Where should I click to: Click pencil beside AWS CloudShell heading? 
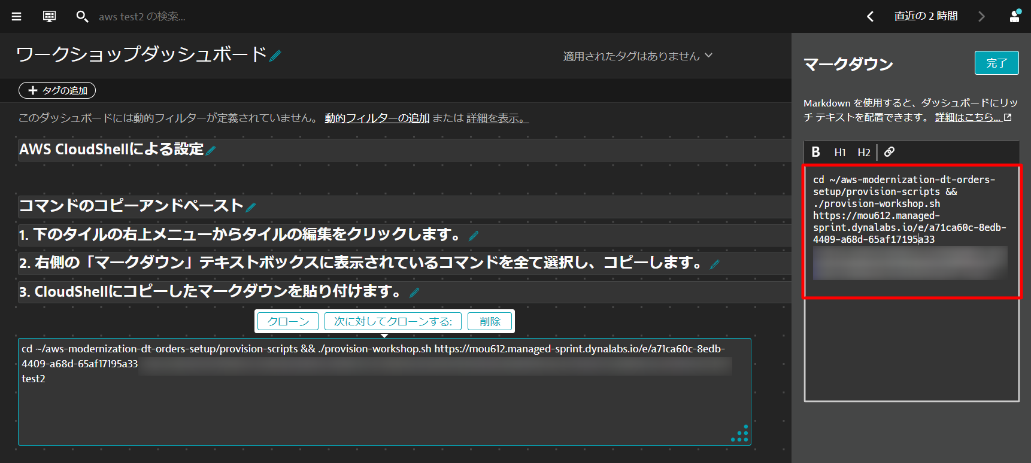[211, 151]
